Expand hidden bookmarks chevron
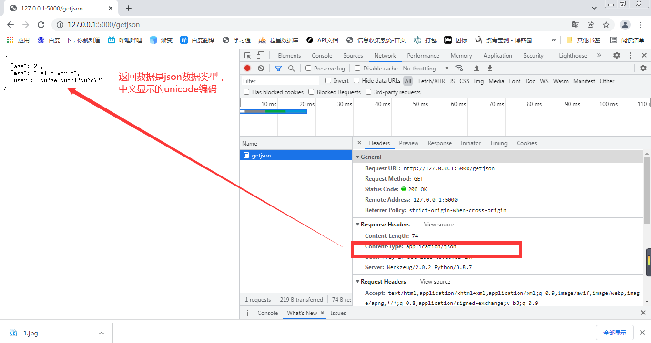Viewport: 651px width, 343px height. point(553,40)
